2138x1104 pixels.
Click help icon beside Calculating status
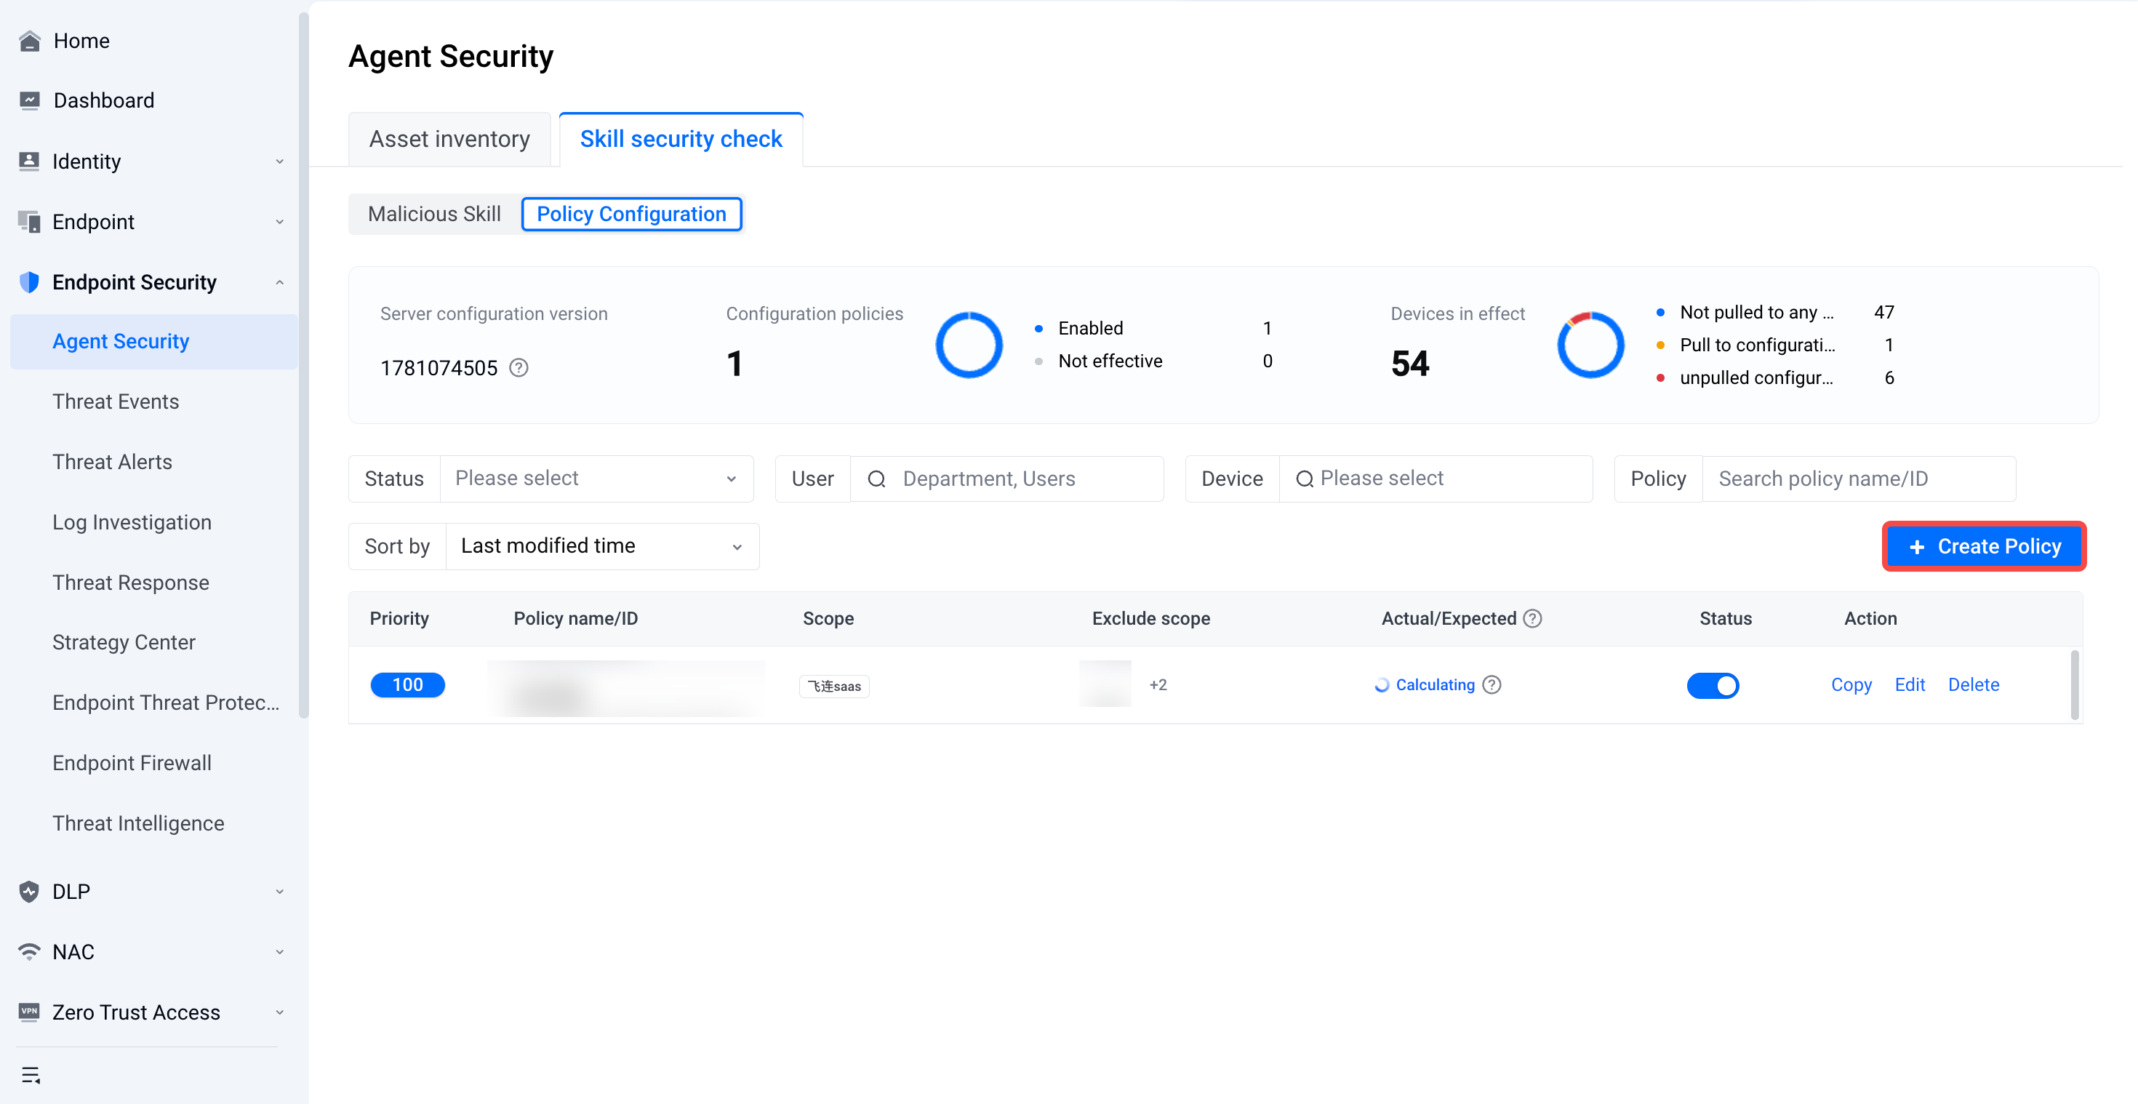(x=1492, y=685)
